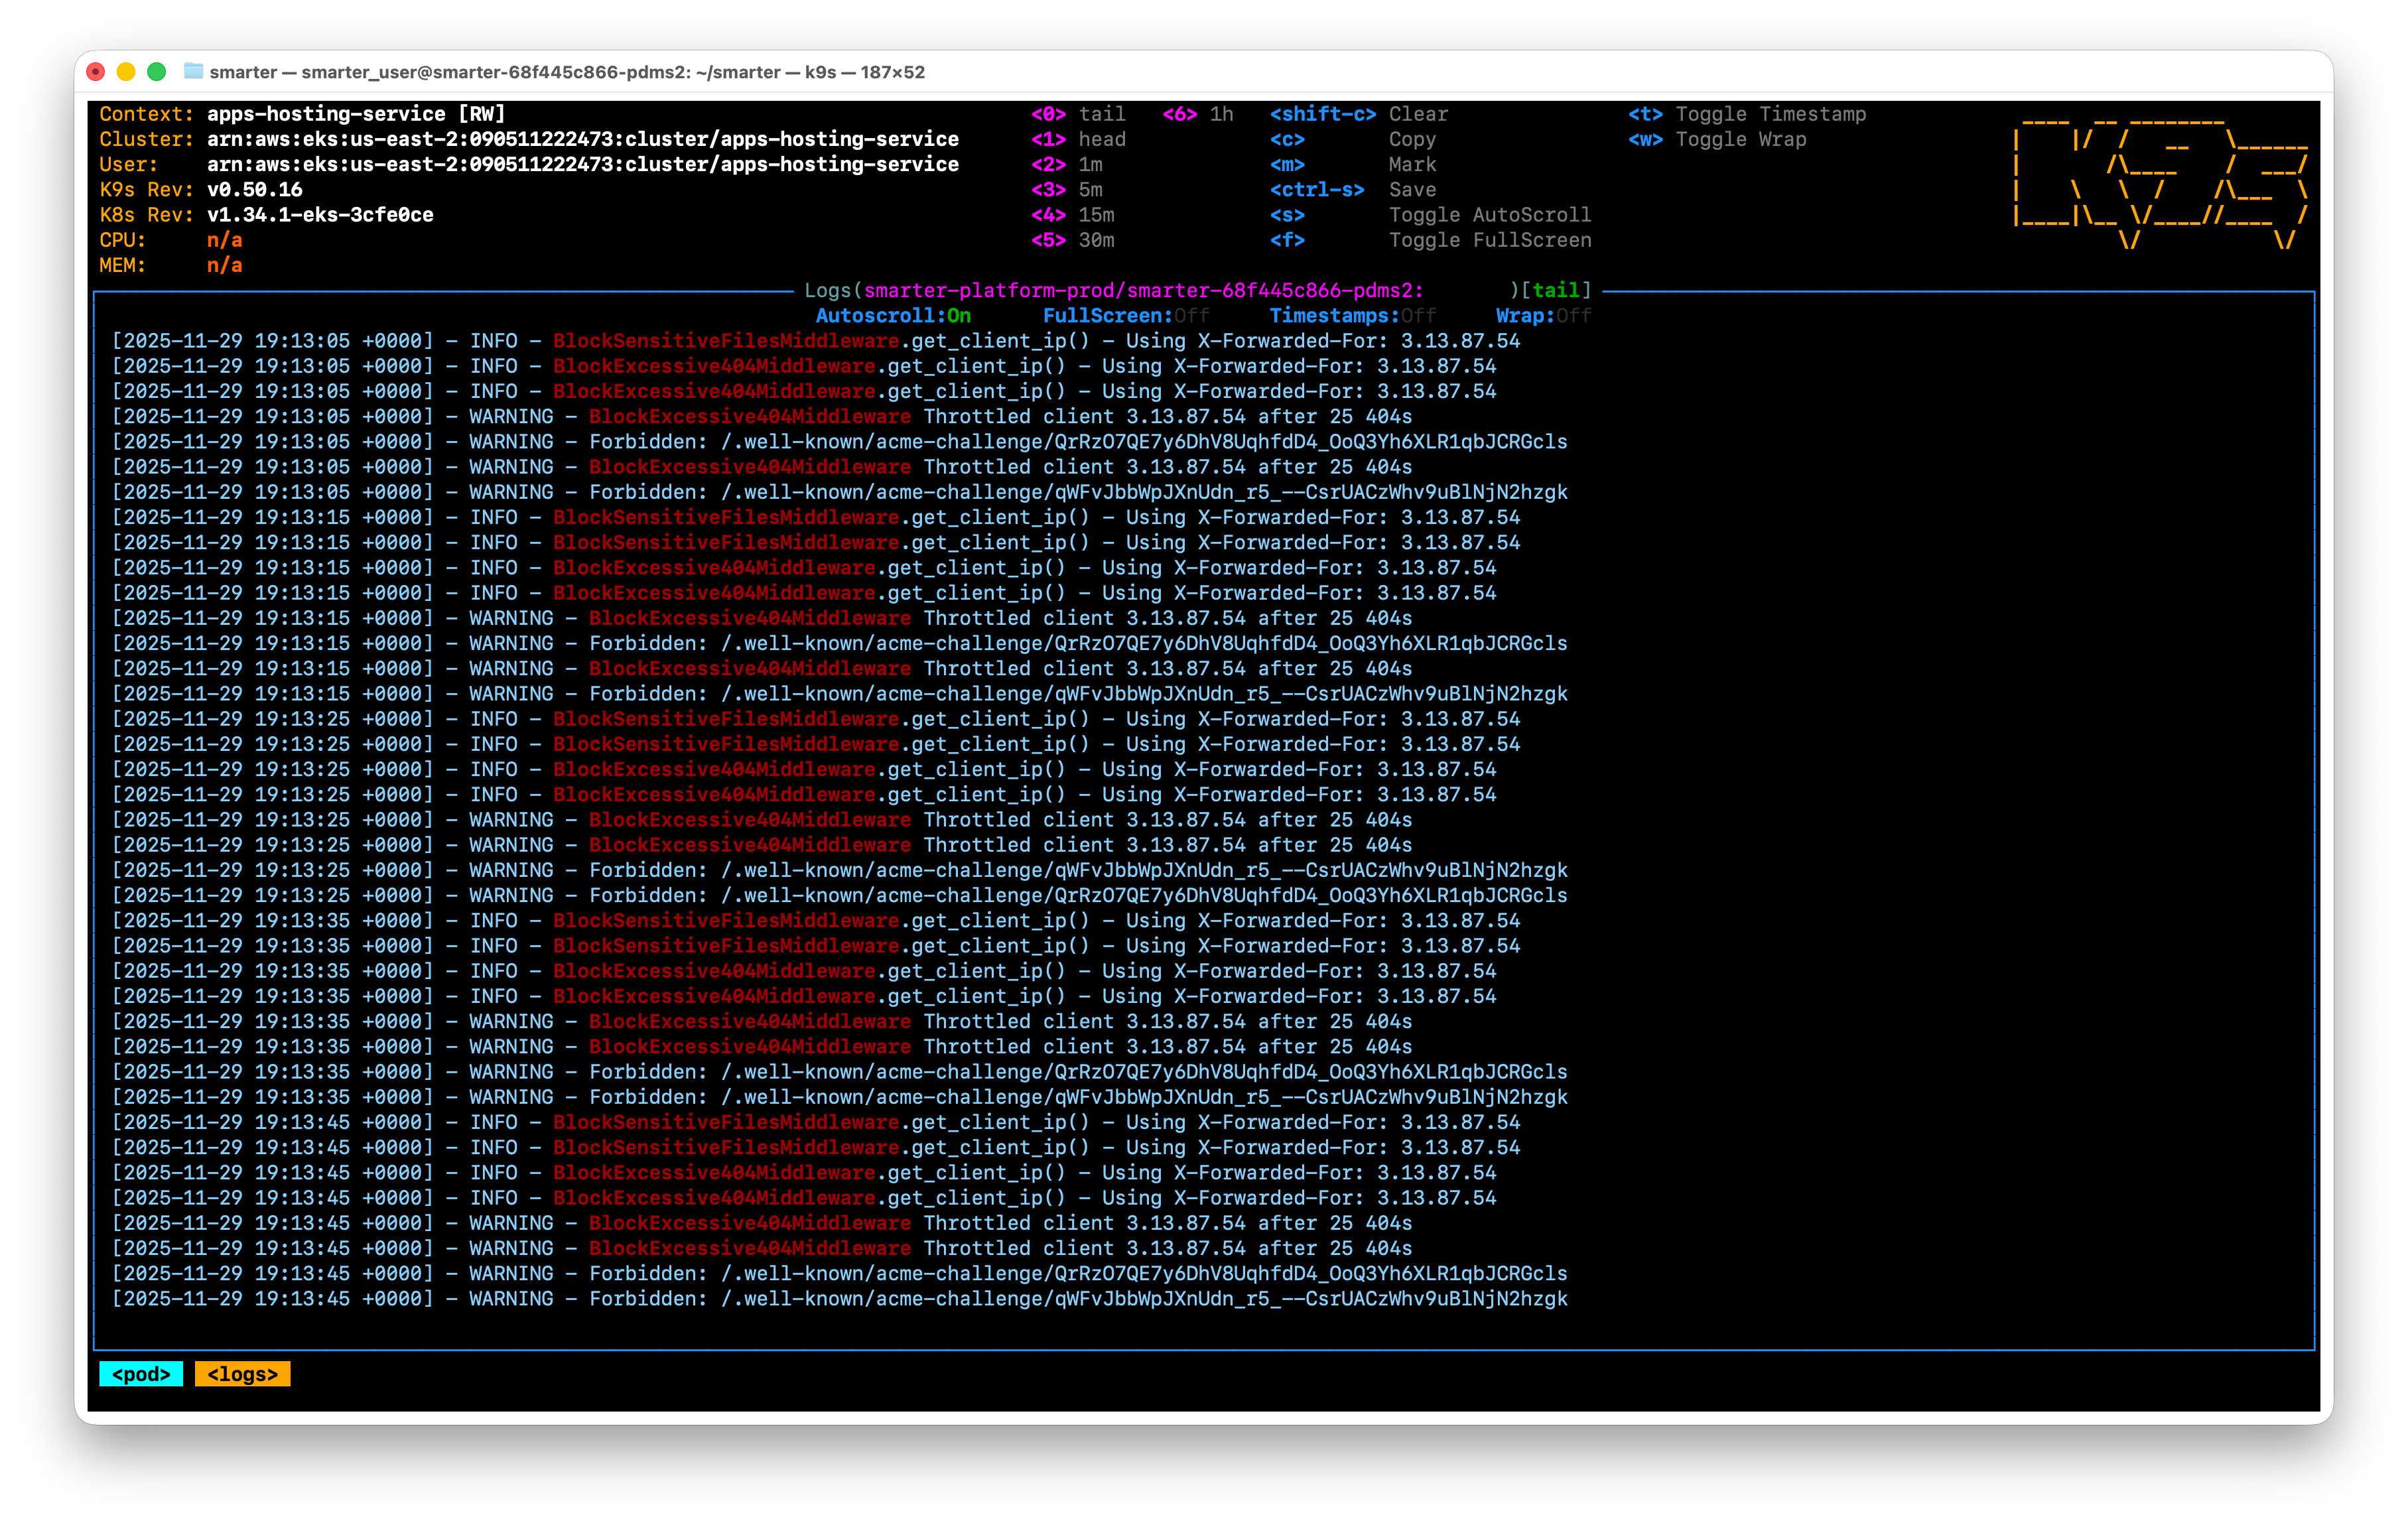Click the <pod> breadcrumb
Viewport: 2408px width, 1523px height.
[141, 1374]
